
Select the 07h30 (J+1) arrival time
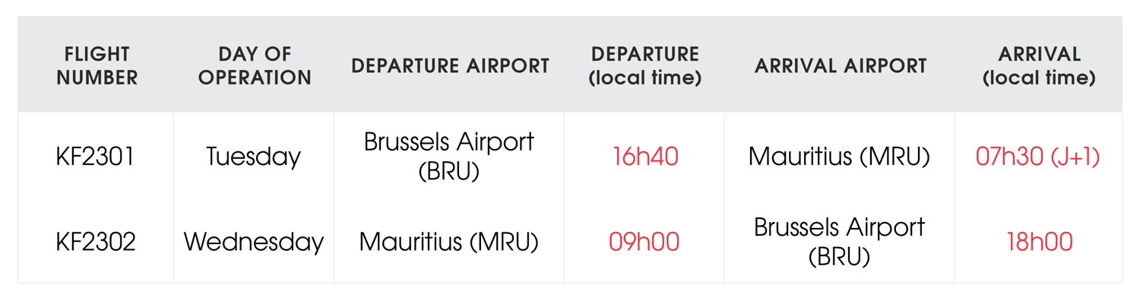(x=1038, y=157)
